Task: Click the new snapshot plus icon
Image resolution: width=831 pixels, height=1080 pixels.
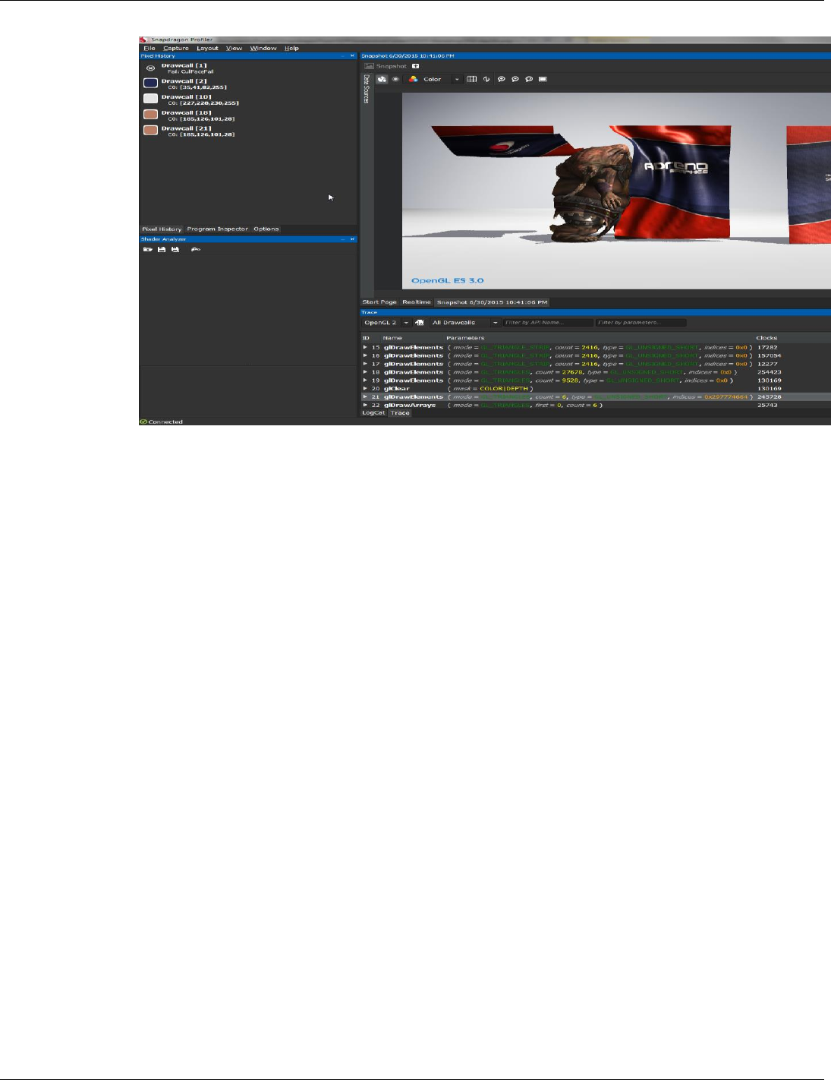Action: (x=415, y=66)
